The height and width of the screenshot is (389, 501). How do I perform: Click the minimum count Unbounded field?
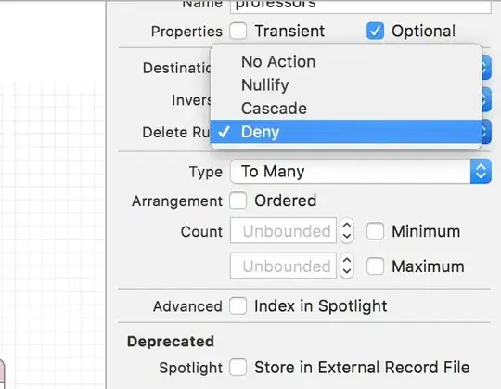[x=283, y=230]
